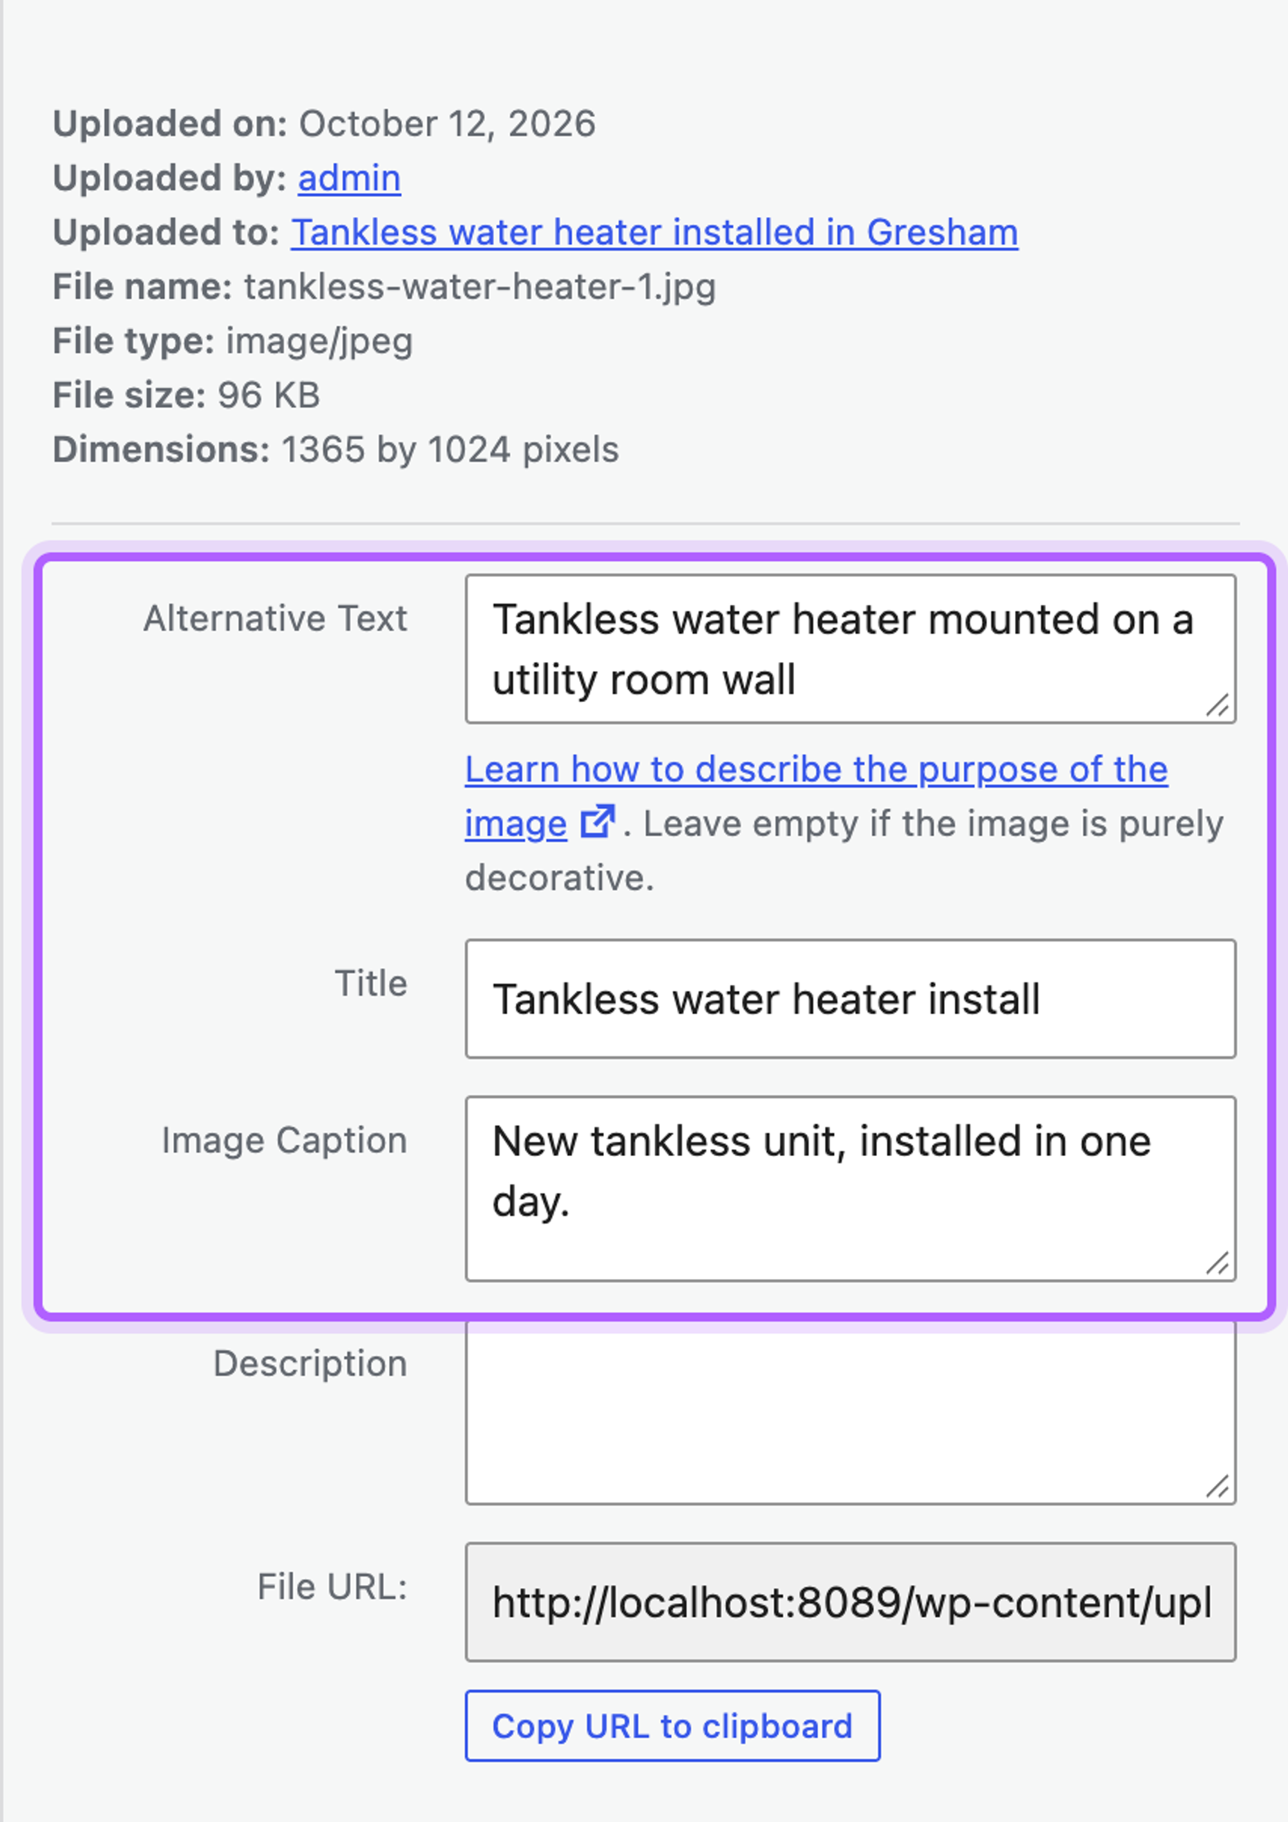Click the 'image/jpeg' file type value
1288x1822 pixels.
pos(320,341)
